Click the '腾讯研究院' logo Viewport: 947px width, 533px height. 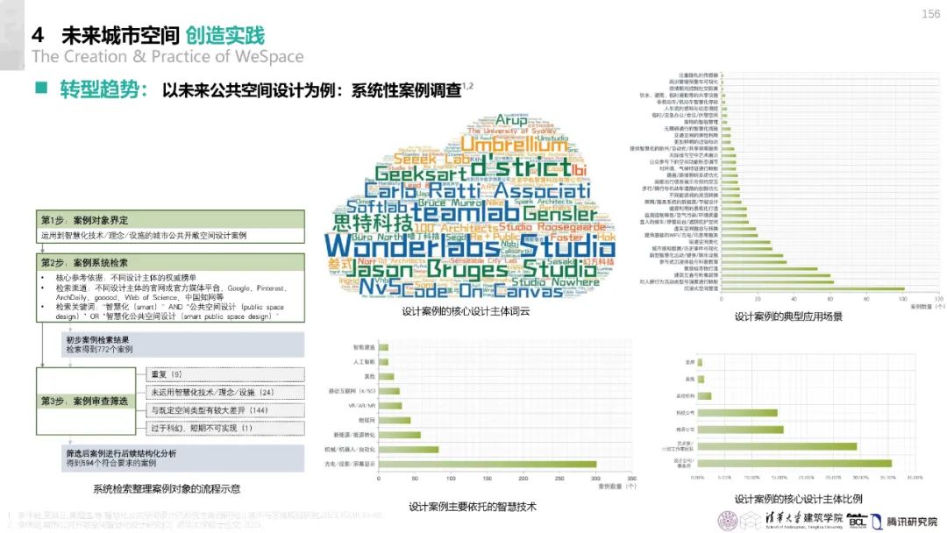point(905,521)
